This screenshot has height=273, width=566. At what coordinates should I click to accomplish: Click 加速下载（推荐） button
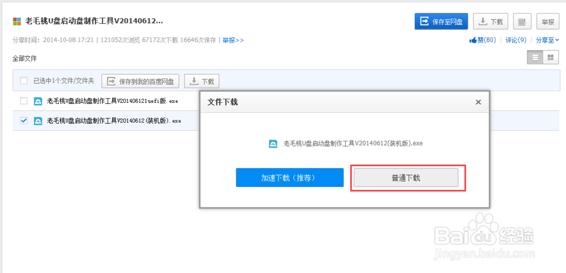[x=290, y=178]
